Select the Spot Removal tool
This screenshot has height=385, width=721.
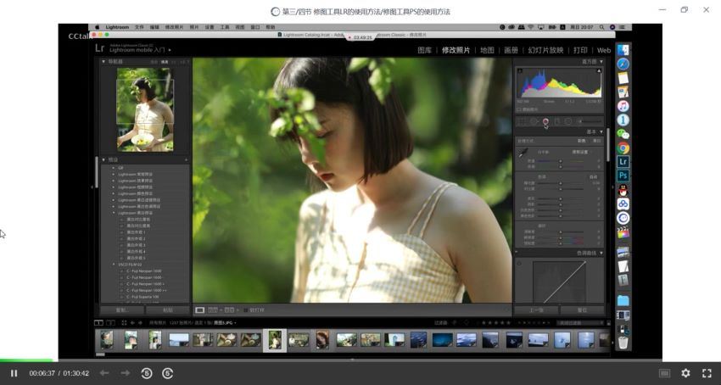[x=534, y=121]
